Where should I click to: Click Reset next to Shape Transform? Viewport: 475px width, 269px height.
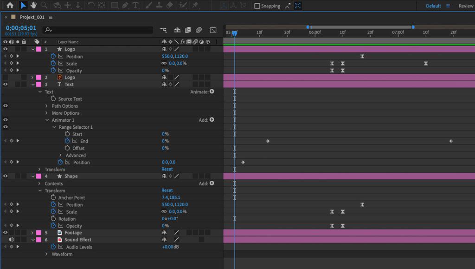coord(167,190)
